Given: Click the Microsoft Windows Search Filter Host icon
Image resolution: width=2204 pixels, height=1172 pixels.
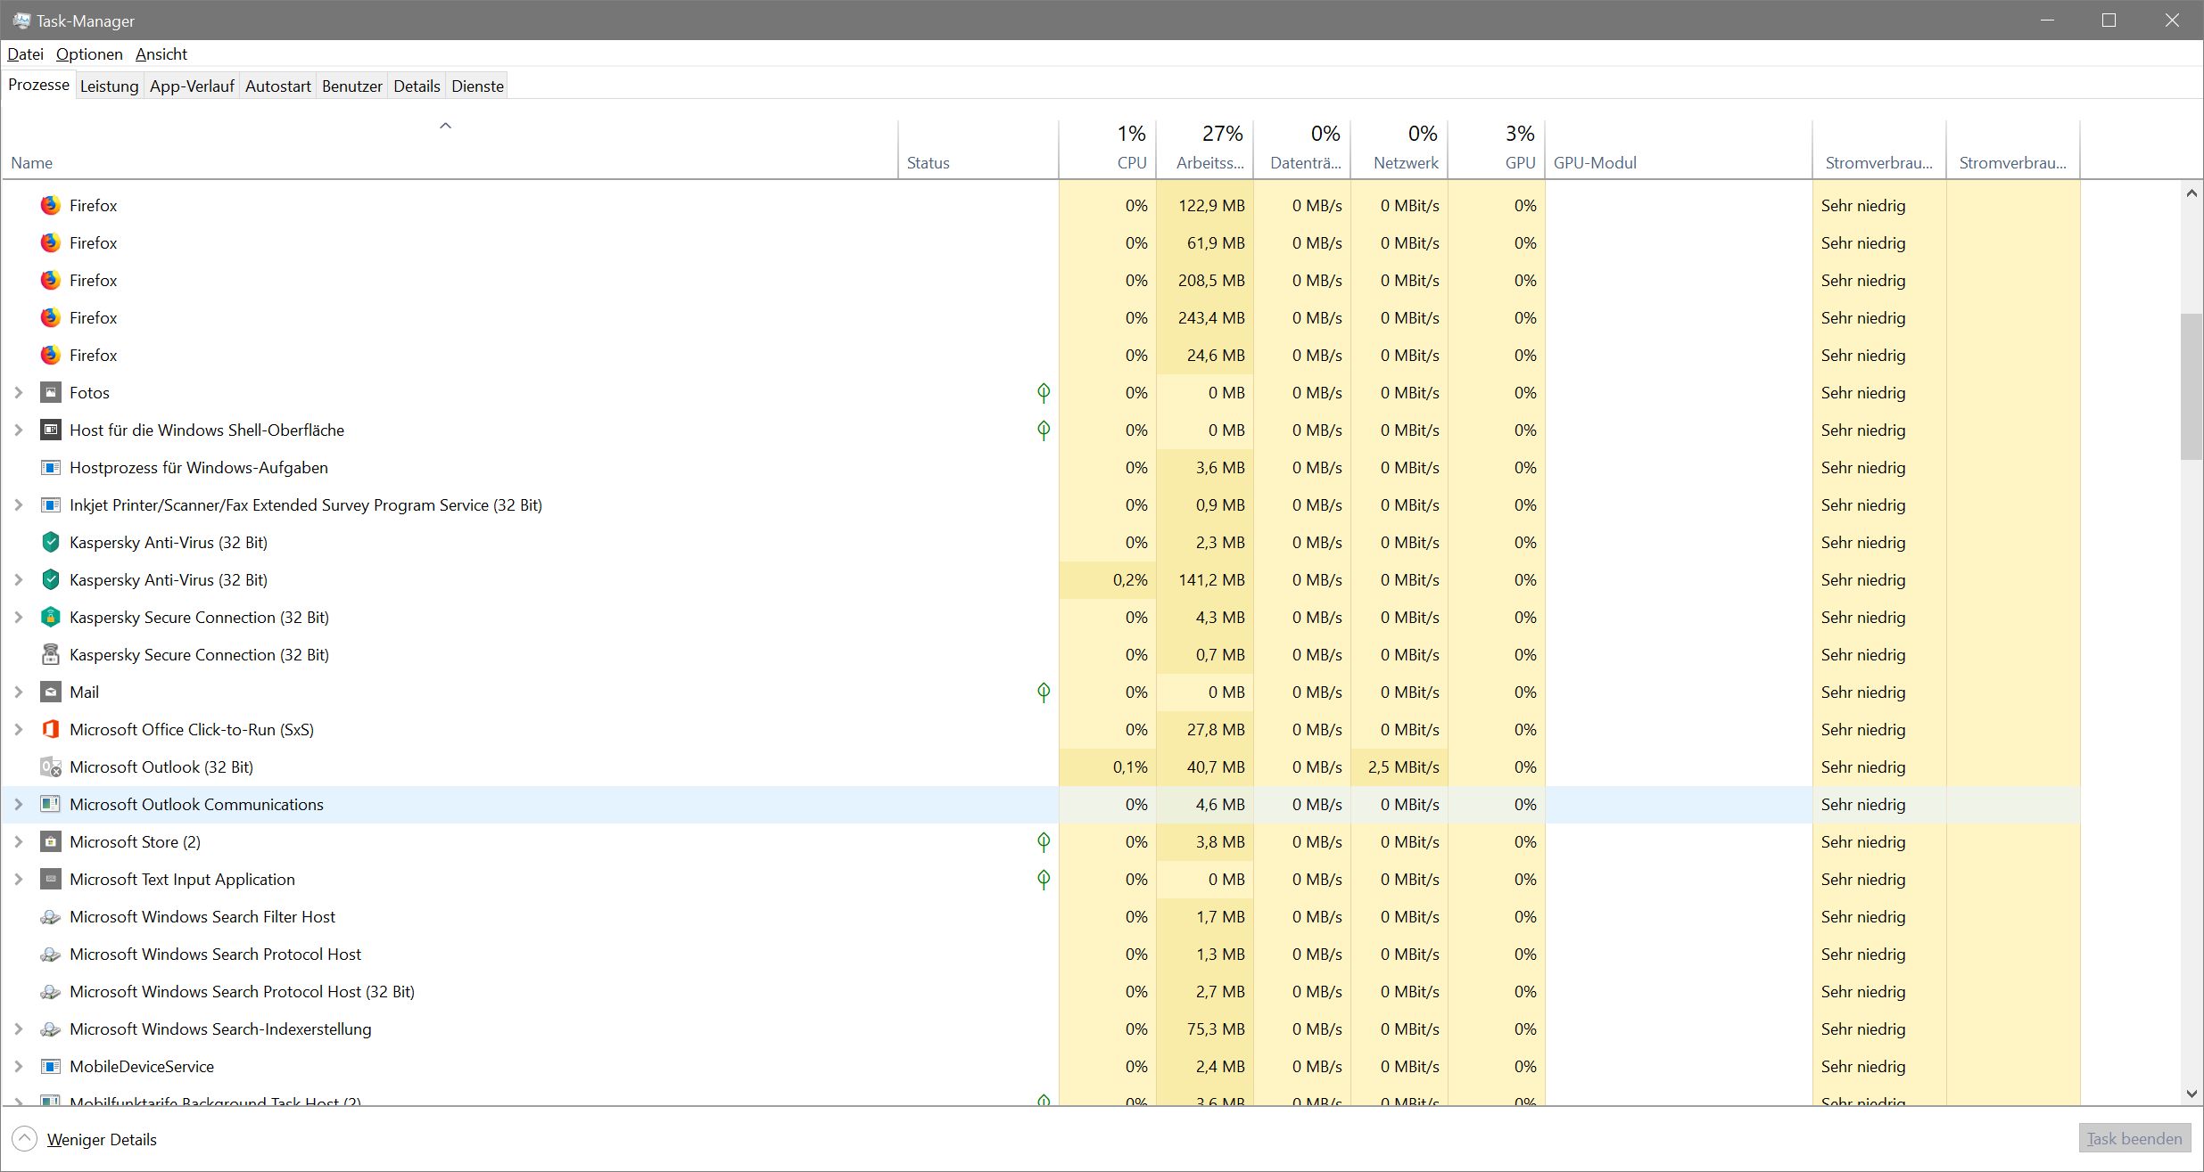Looking at the screenshot, I should [51, 916].
